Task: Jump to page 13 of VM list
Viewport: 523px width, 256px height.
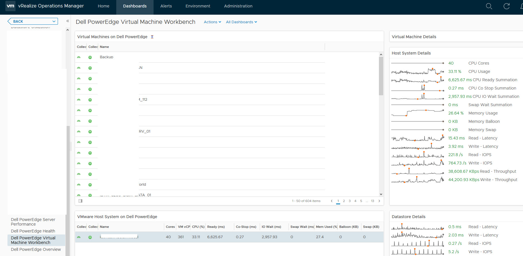Action: [372, 201]
